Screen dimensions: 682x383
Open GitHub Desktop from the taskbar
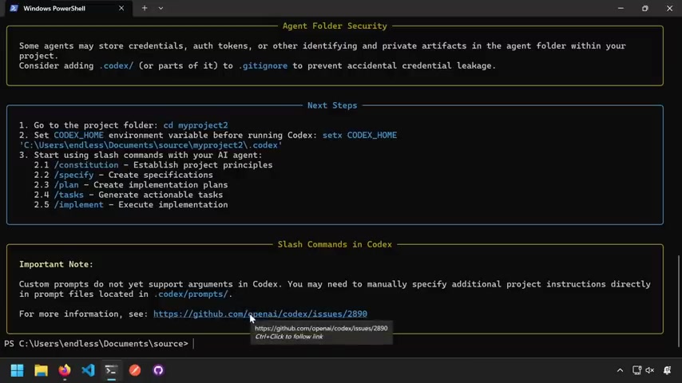pos(158,370)
